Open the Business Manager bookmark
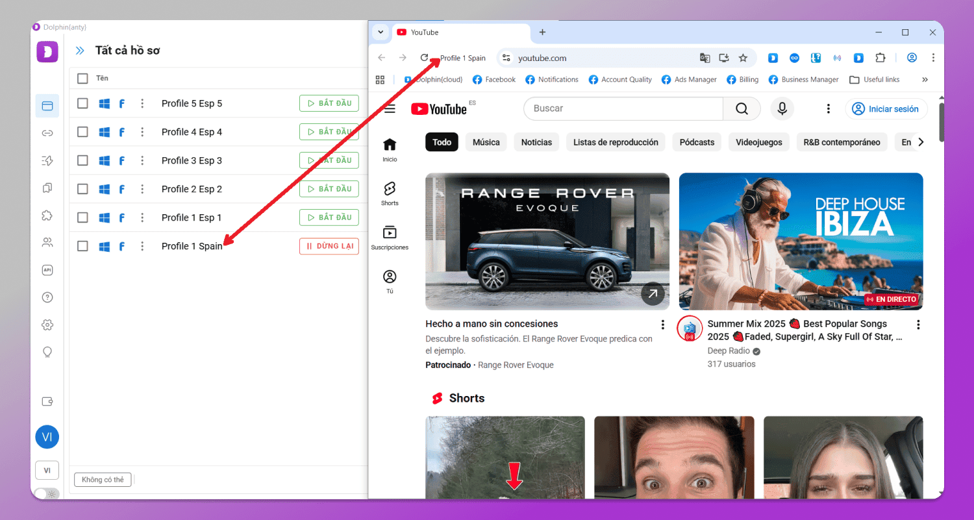 [x=803, y=79]
